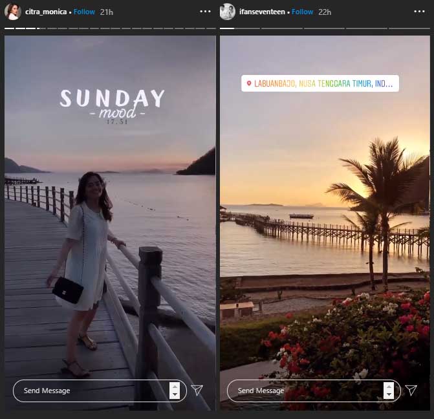Click the progress bar atop ifanseventeen's story
Image resolution: width=434 pixels, height=419 pixels.
[x=325, y=28]
